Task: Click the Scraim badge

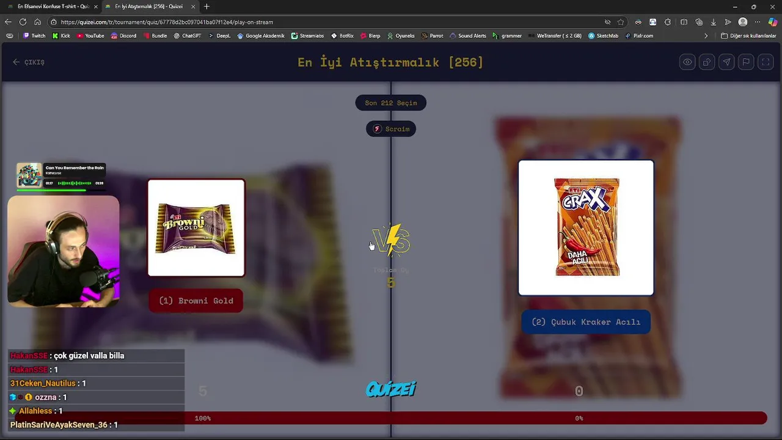Action: point(391,129)
